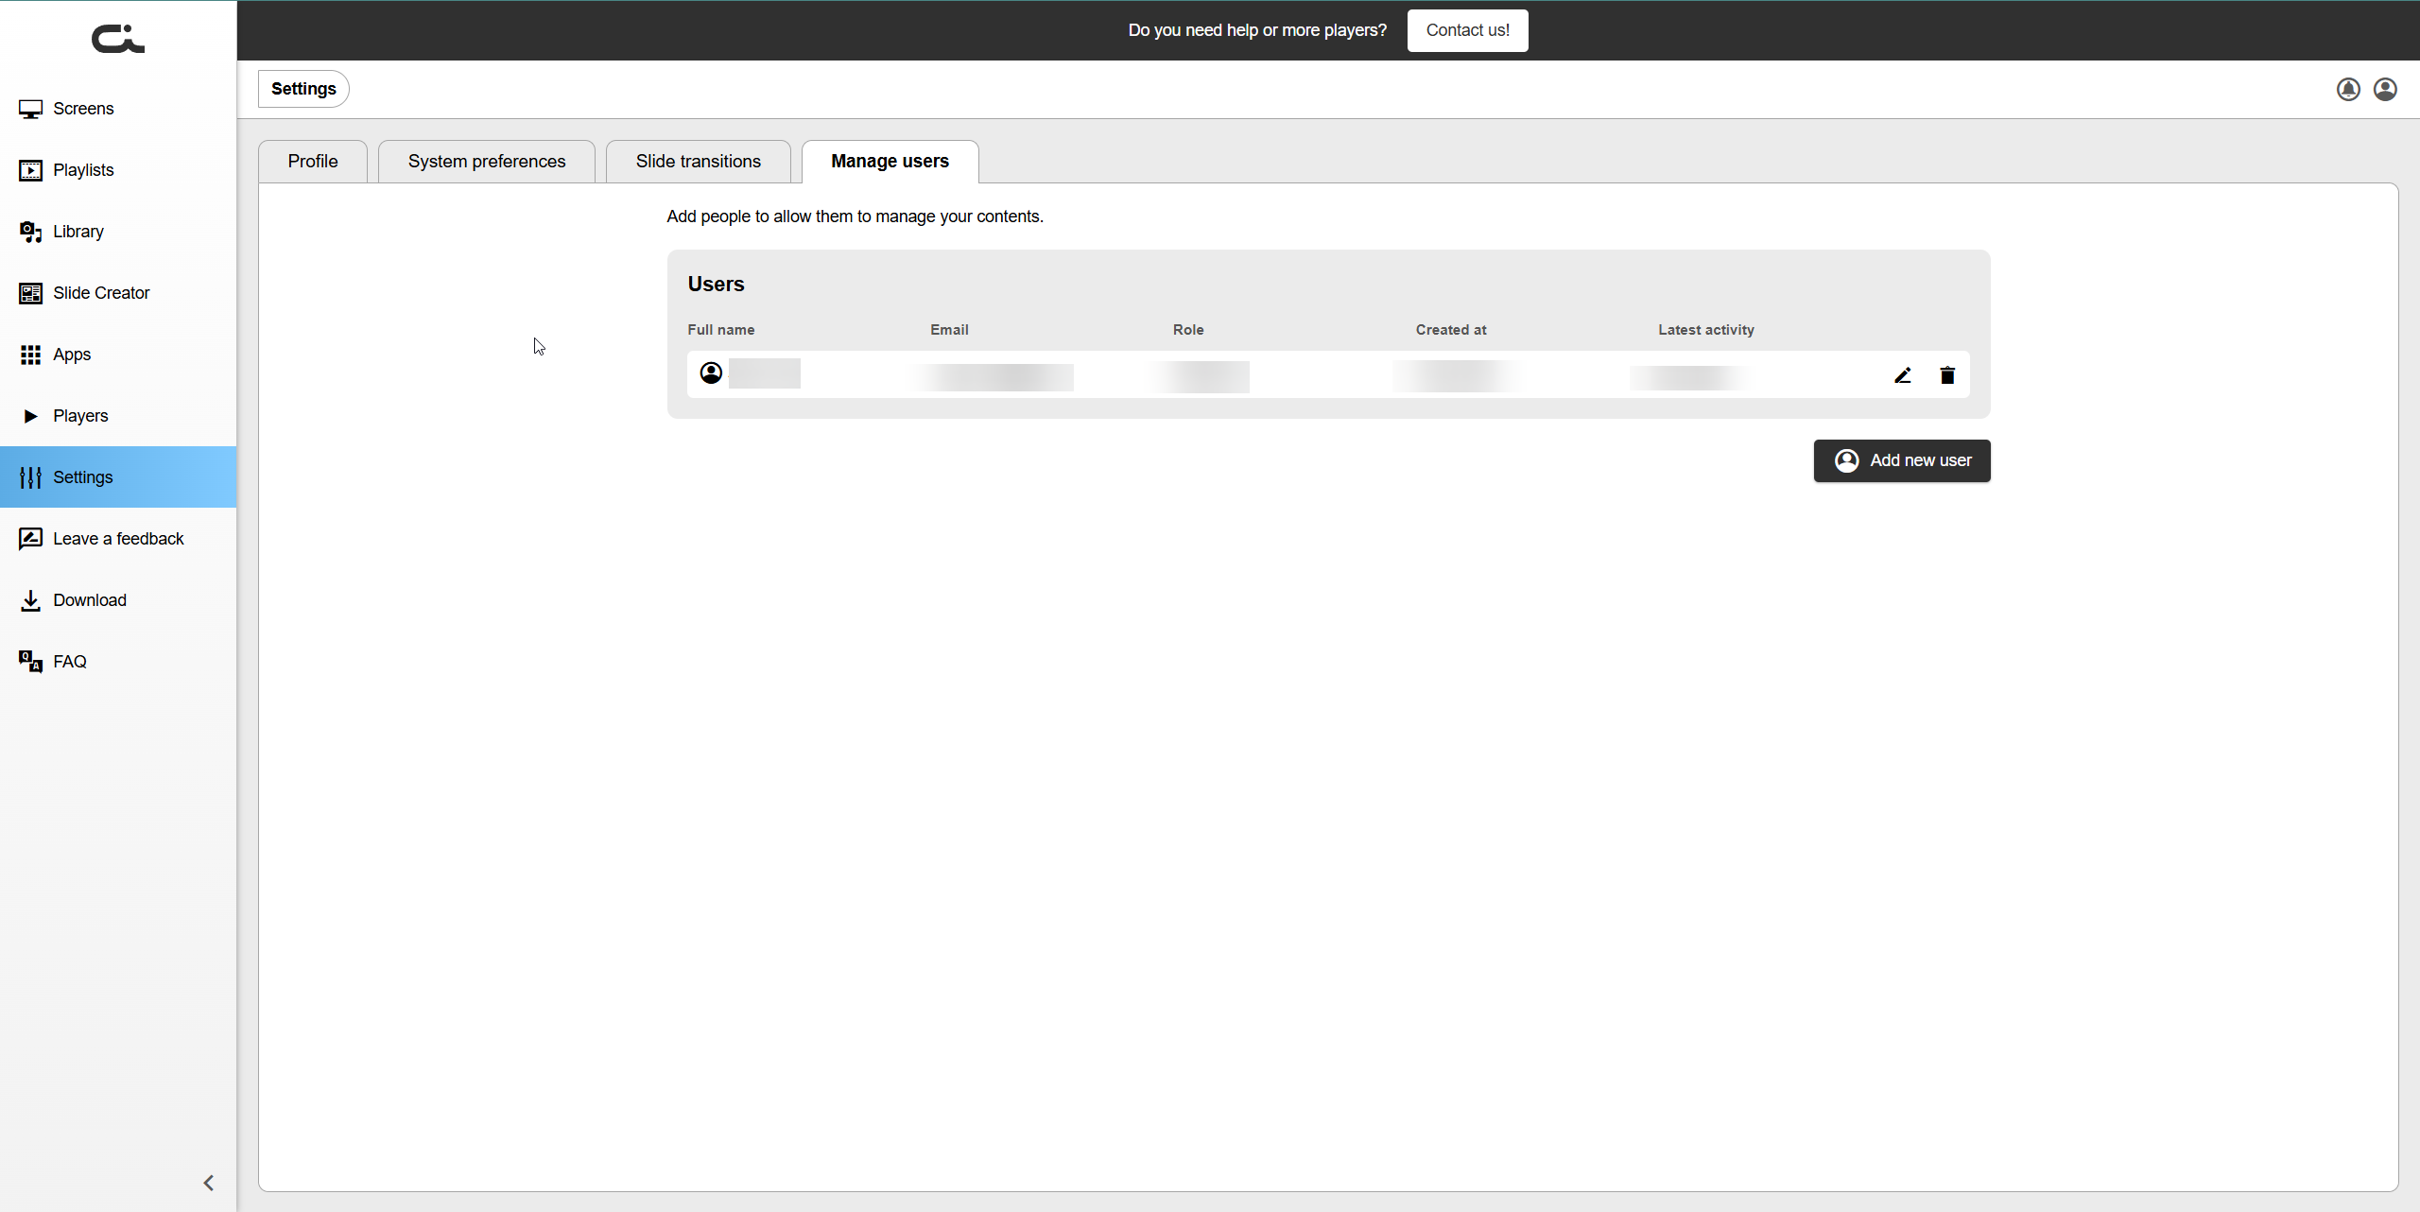Delete the user with trash icon

pyautogui.click(x=1946, y=375)
